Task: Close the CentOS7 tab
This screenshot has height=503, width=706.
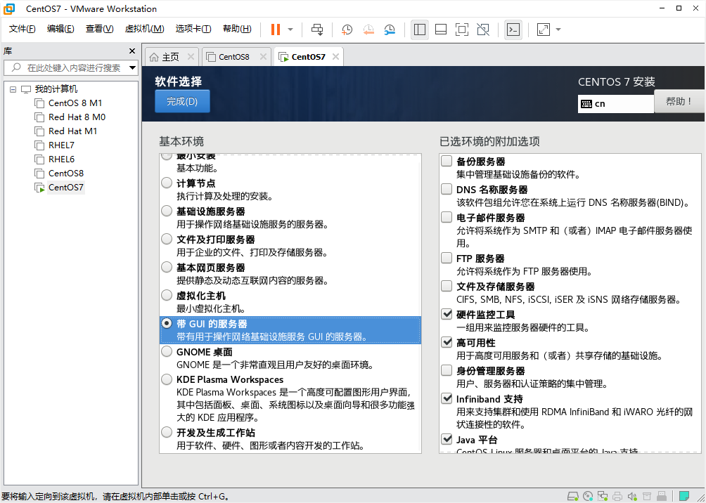Action: 335,57
